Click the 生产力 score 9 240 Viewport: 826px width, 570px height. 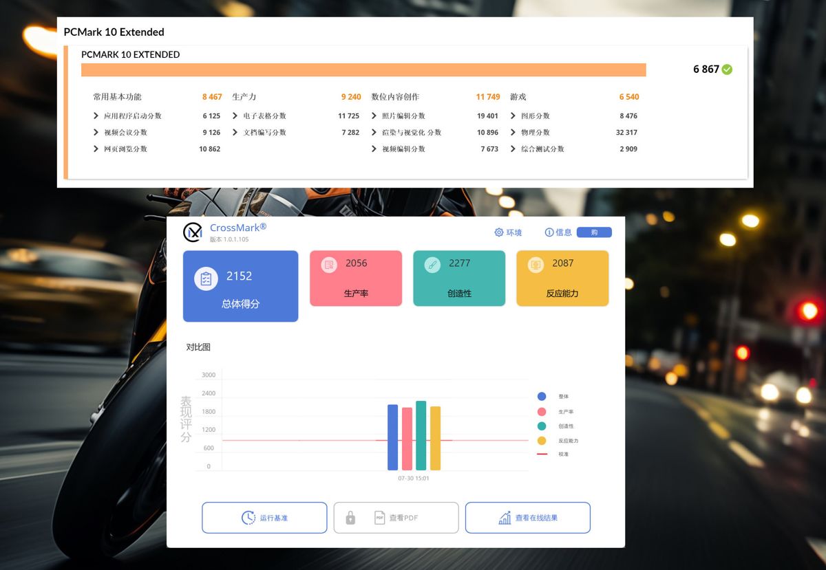click(x=351, y=97)
